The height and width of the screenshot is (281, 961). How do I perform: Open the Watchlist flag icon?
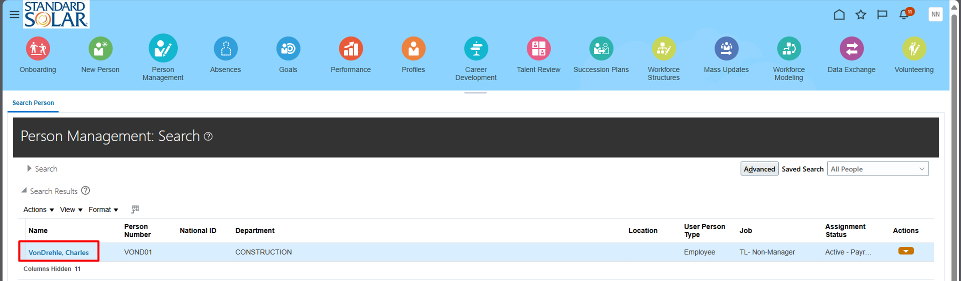(882, 14)
